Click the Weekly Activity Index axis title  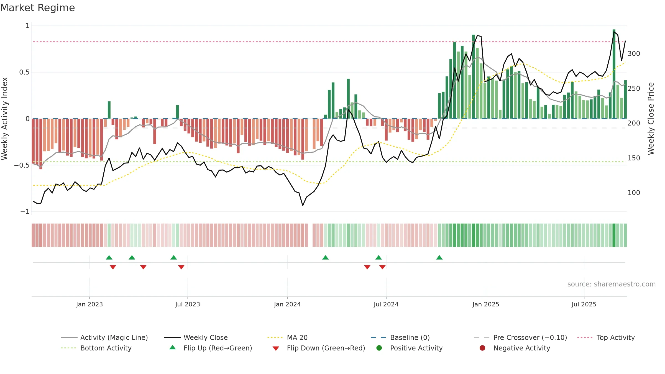(x=4, y=119)
